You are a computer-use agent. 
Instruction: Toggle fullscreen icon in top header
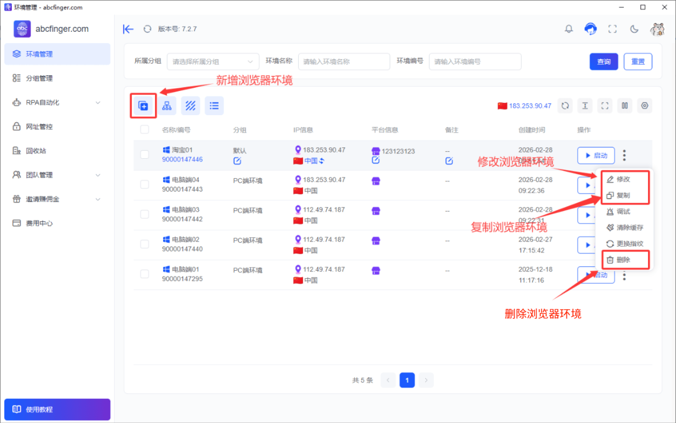612,29
